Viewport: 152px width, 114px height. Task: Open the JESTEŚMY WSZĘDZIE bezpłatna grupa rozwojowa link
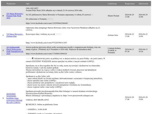[x=14, y=98]
